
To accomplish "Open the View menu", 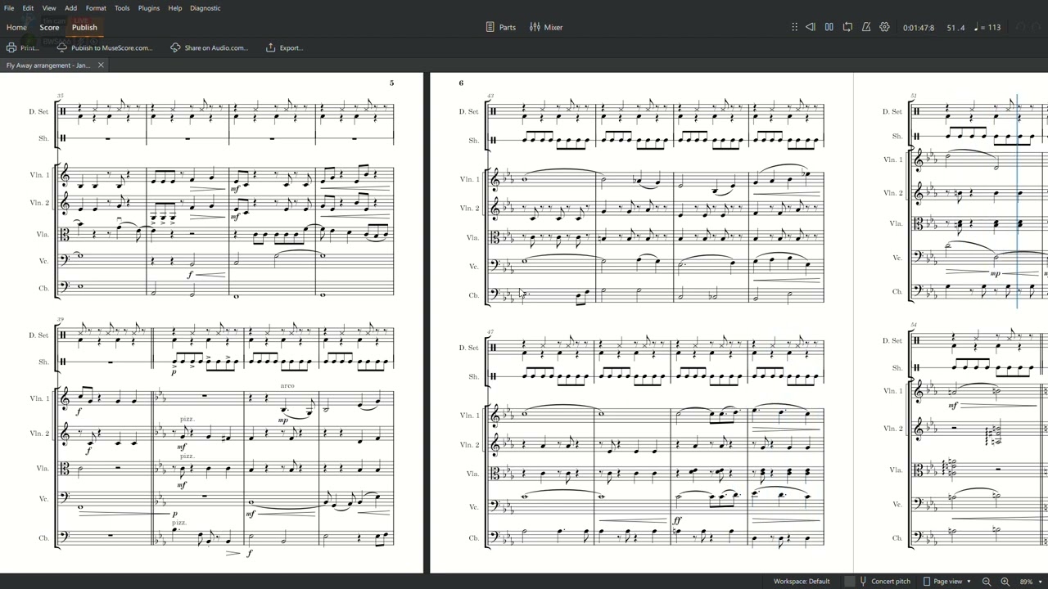I will (49, 8).
